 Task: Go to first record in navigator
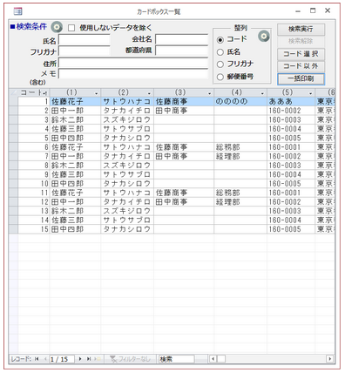37,359
